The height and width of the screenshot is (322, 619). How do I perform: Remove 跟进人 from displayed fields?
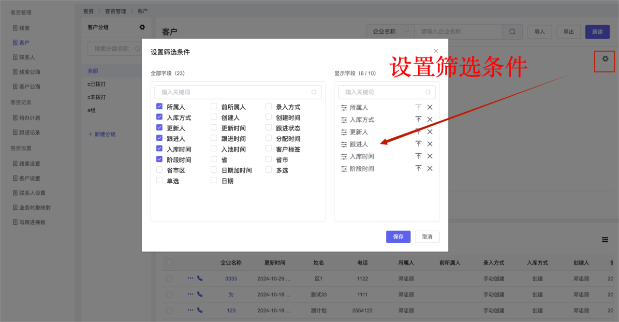[430, 144]
